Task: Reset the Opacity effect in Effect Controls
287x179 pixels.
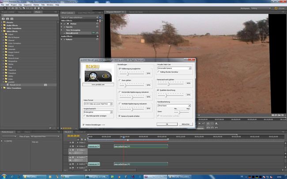Action: 97,27
